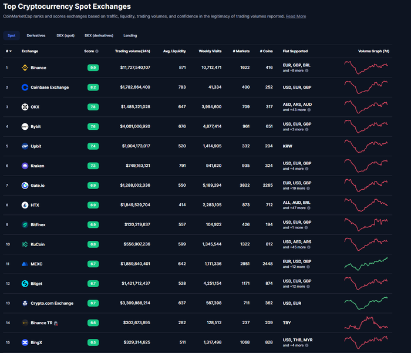Click info icon next to HTX's +47 more
Screen dimensions: 411x353
tap(309, 208)
